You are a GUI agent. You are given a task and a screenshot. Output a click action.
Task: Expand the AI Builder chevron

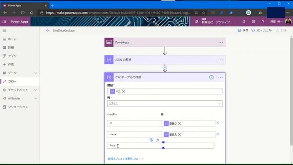(x=36, y=99)
